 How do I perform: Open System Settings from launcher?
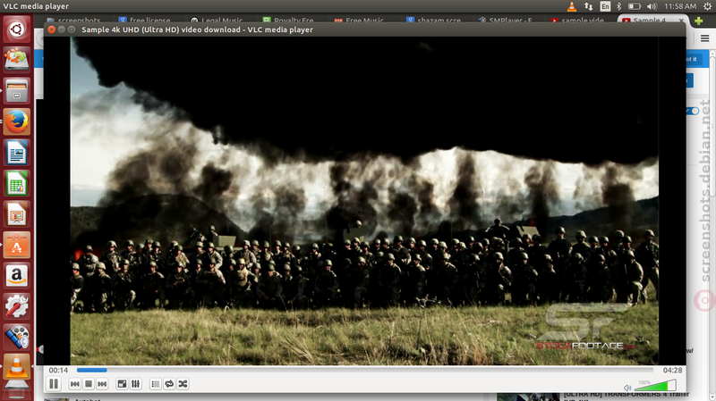pos(16,306)
